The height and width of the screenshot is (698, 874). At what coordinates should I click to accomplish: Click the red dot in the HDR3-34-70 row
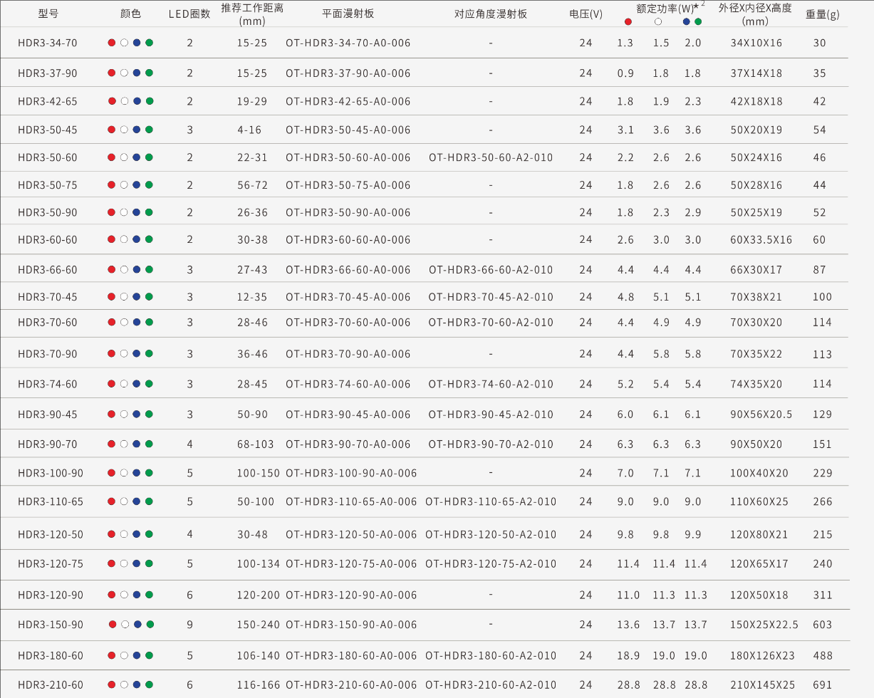click(x=112, y=43)
